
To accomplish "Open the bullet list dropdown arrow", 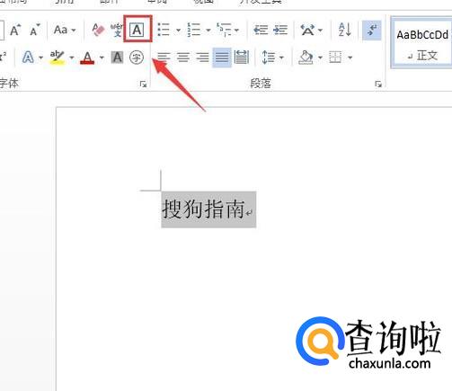I will pyautogui.click(x=179, y=30).
